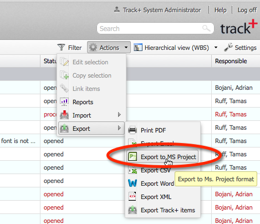
Task: Choose Export CSV option
Action: 162,170
